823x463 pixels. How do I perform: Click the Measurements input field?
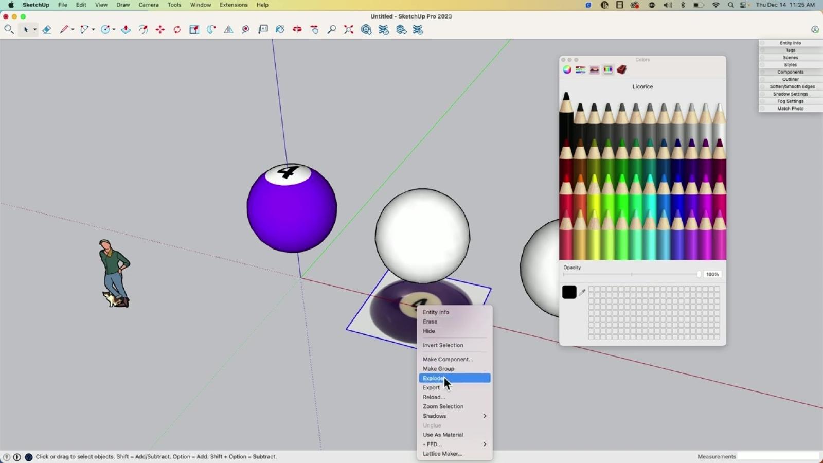[778, 456]
